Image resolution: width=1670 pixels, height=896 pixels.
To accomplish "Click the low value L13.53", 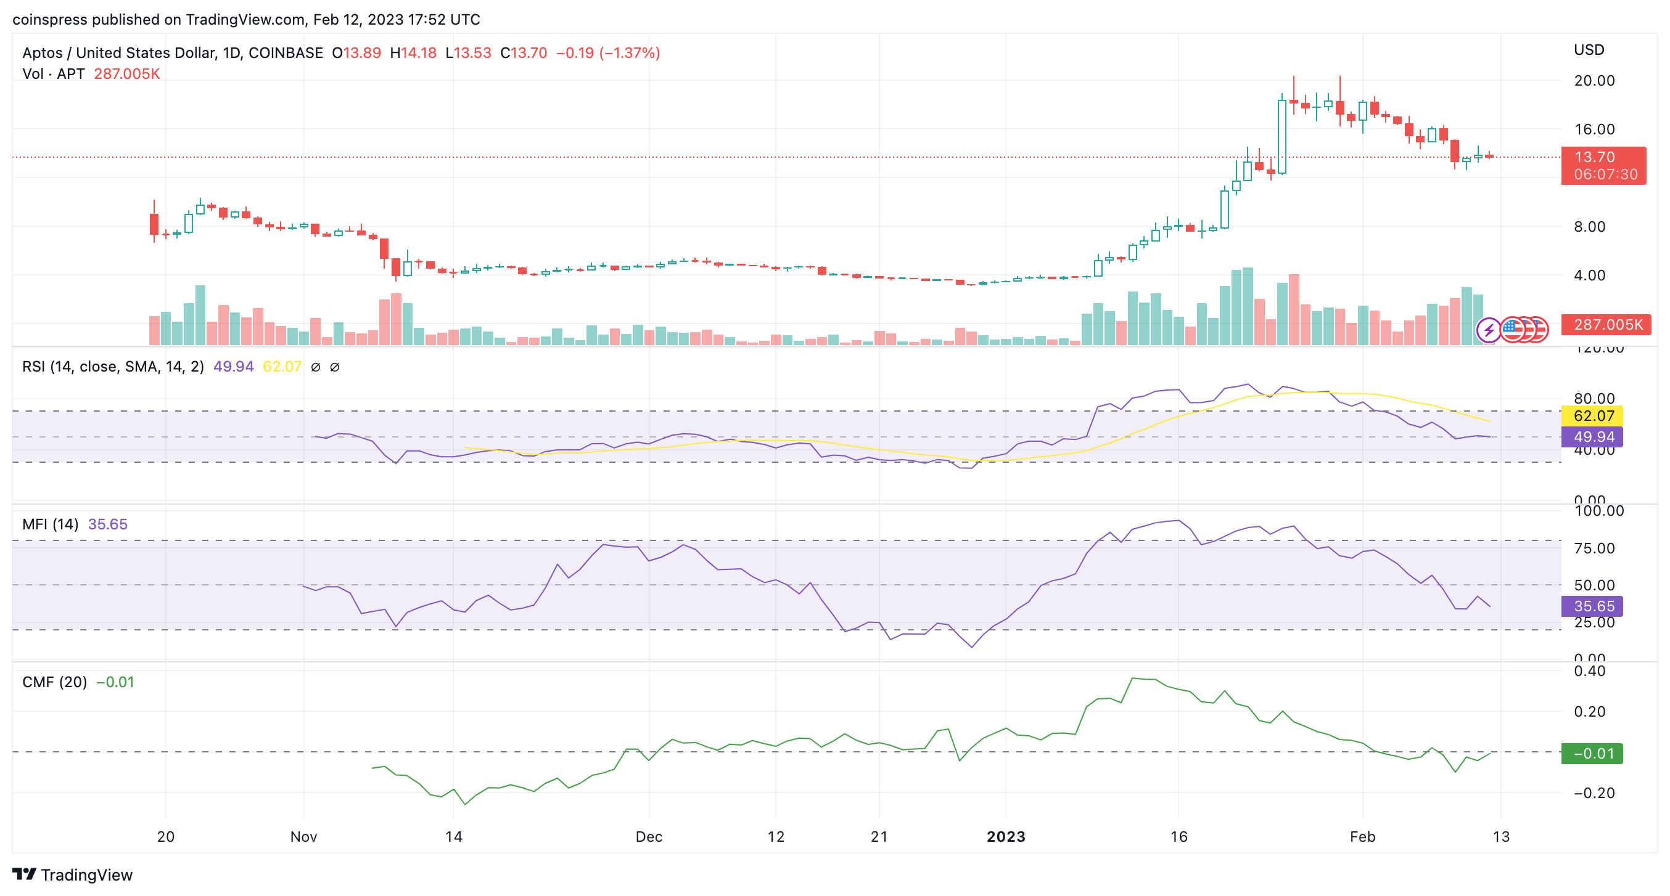I will (x=468, y=52).
